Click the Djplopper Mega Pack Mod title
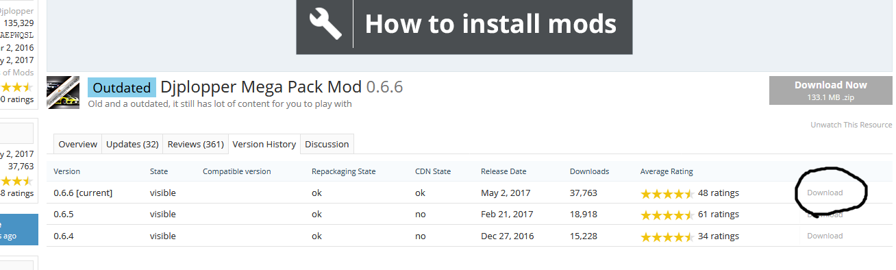The width and height of the screenshot is (896, 270). point(262,87)
